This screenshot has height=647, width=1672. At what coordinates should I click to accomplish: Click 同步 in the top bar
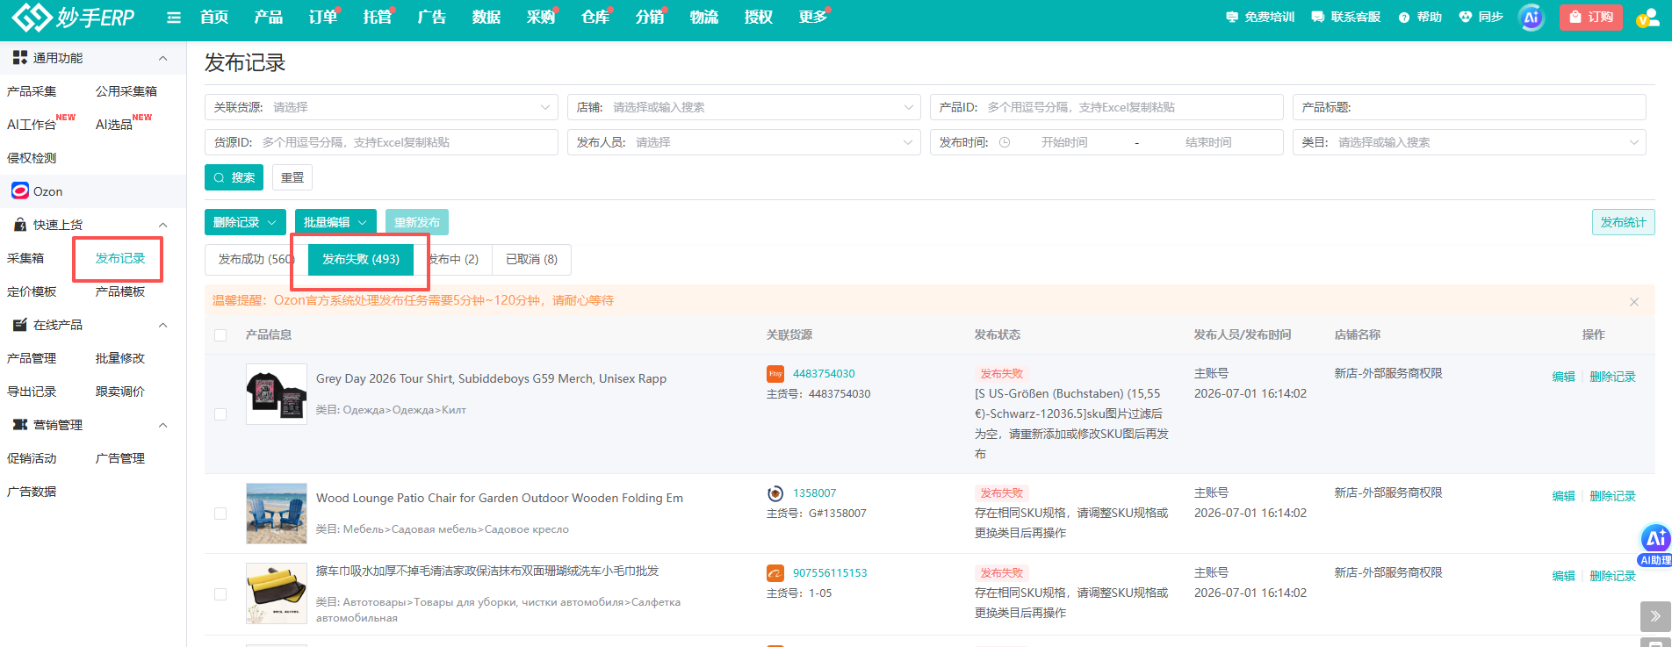[1481, 17]
